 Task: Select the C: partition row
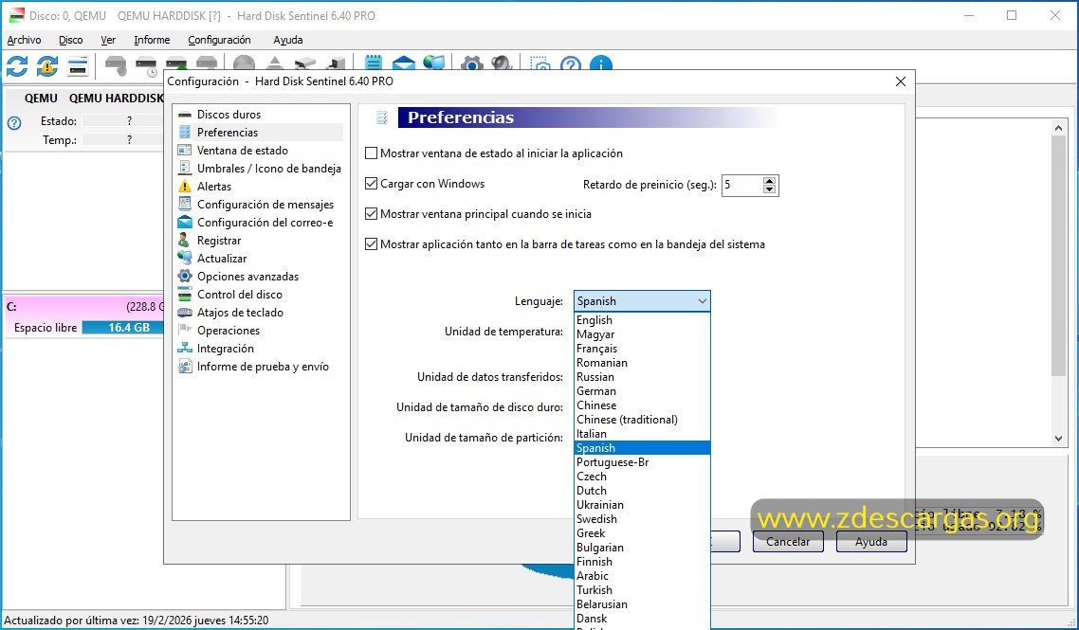[x=84, y=307]
